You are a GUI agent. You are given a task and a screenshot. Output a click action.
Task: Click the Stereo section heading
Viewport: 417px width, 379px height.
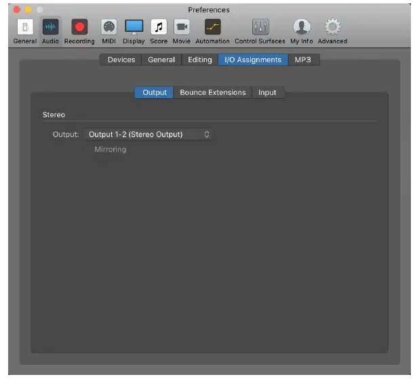[54, 115]
